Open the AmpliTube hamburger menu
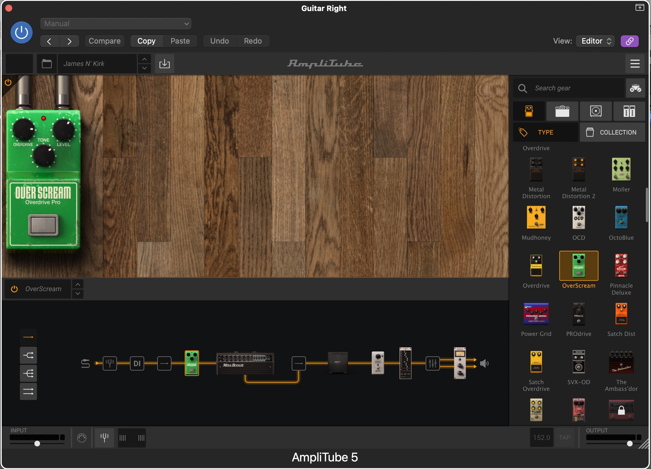651x469 pixels. [x=635, y=64]
